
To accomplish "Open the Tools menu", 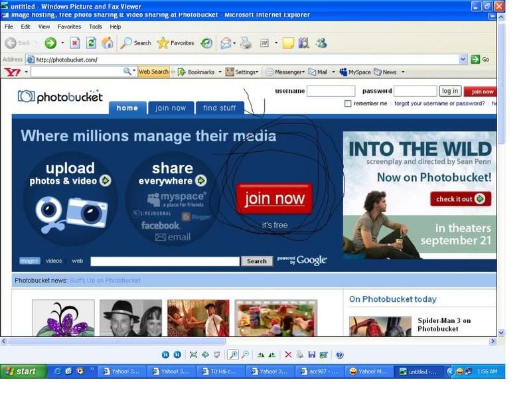I will (96, 27).
